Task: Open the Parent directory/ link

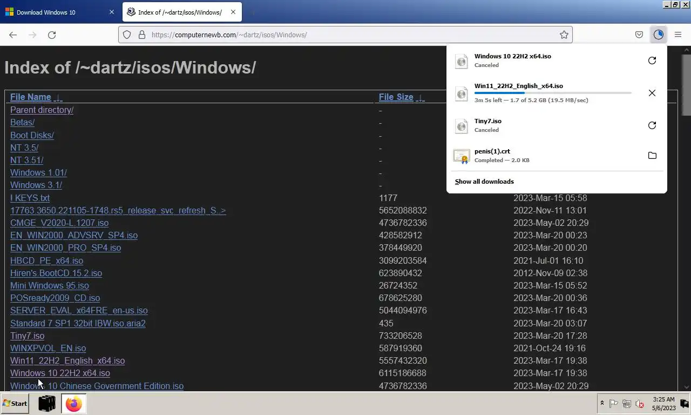Action: [x=42, y=110]
